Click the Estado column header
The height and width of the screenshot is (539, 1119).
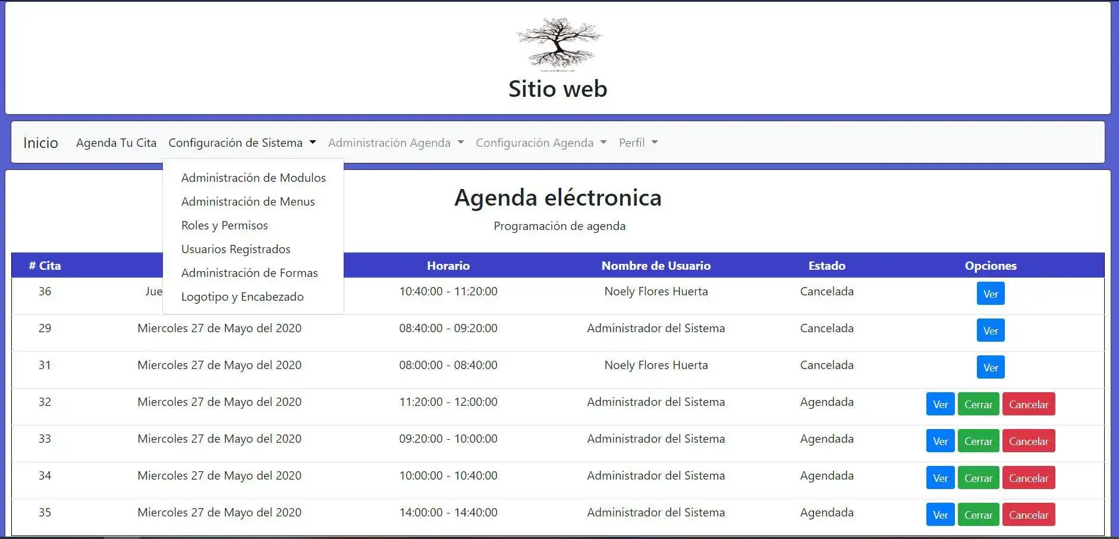(826, 266)
